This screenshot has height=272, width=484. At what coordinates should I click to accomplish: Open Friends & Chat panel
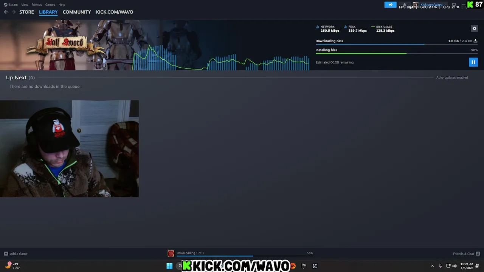coord(463,253)
